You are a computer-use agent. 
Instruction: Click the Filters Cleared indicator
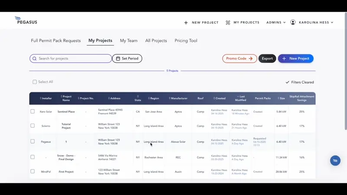300,82
